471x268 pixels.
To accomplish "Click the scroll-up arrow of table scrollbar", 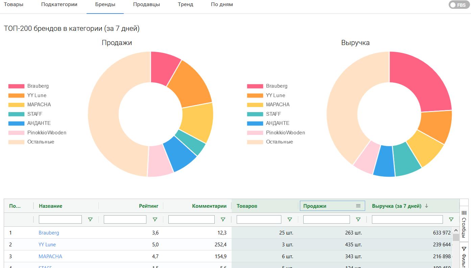I will (456, 230).
